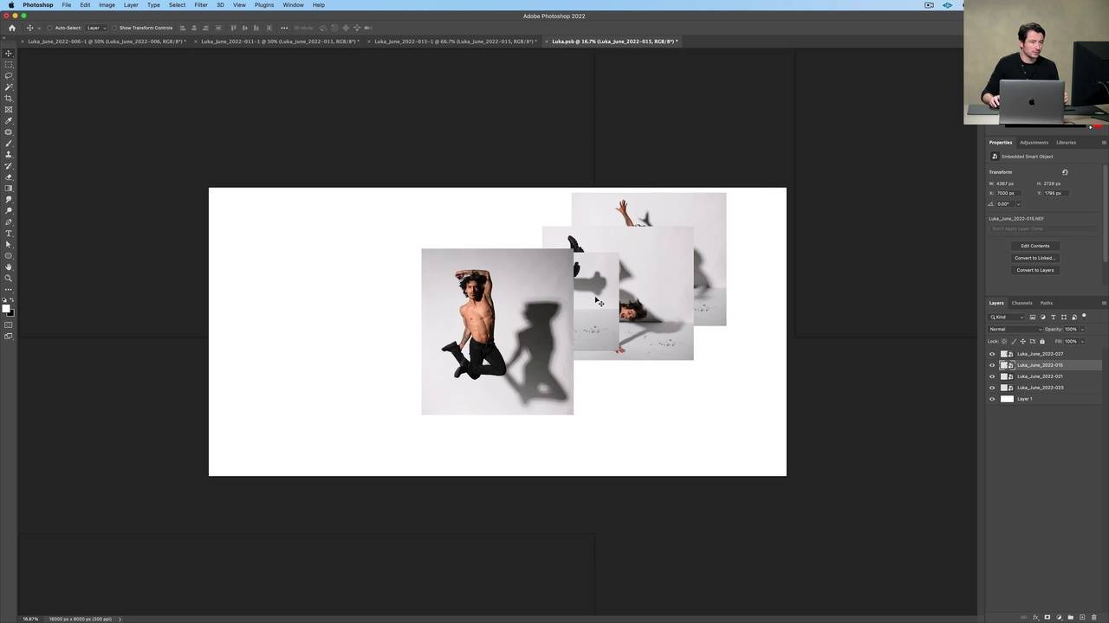Click the Convert to Linked button
This screenshot has width=1109, height=623.
1034,258
